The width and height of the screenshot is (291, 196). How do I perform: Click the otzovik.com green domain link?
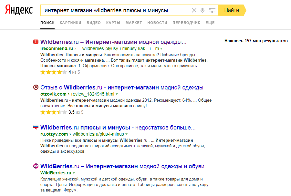pyautogui.click(x=53, y=94)
